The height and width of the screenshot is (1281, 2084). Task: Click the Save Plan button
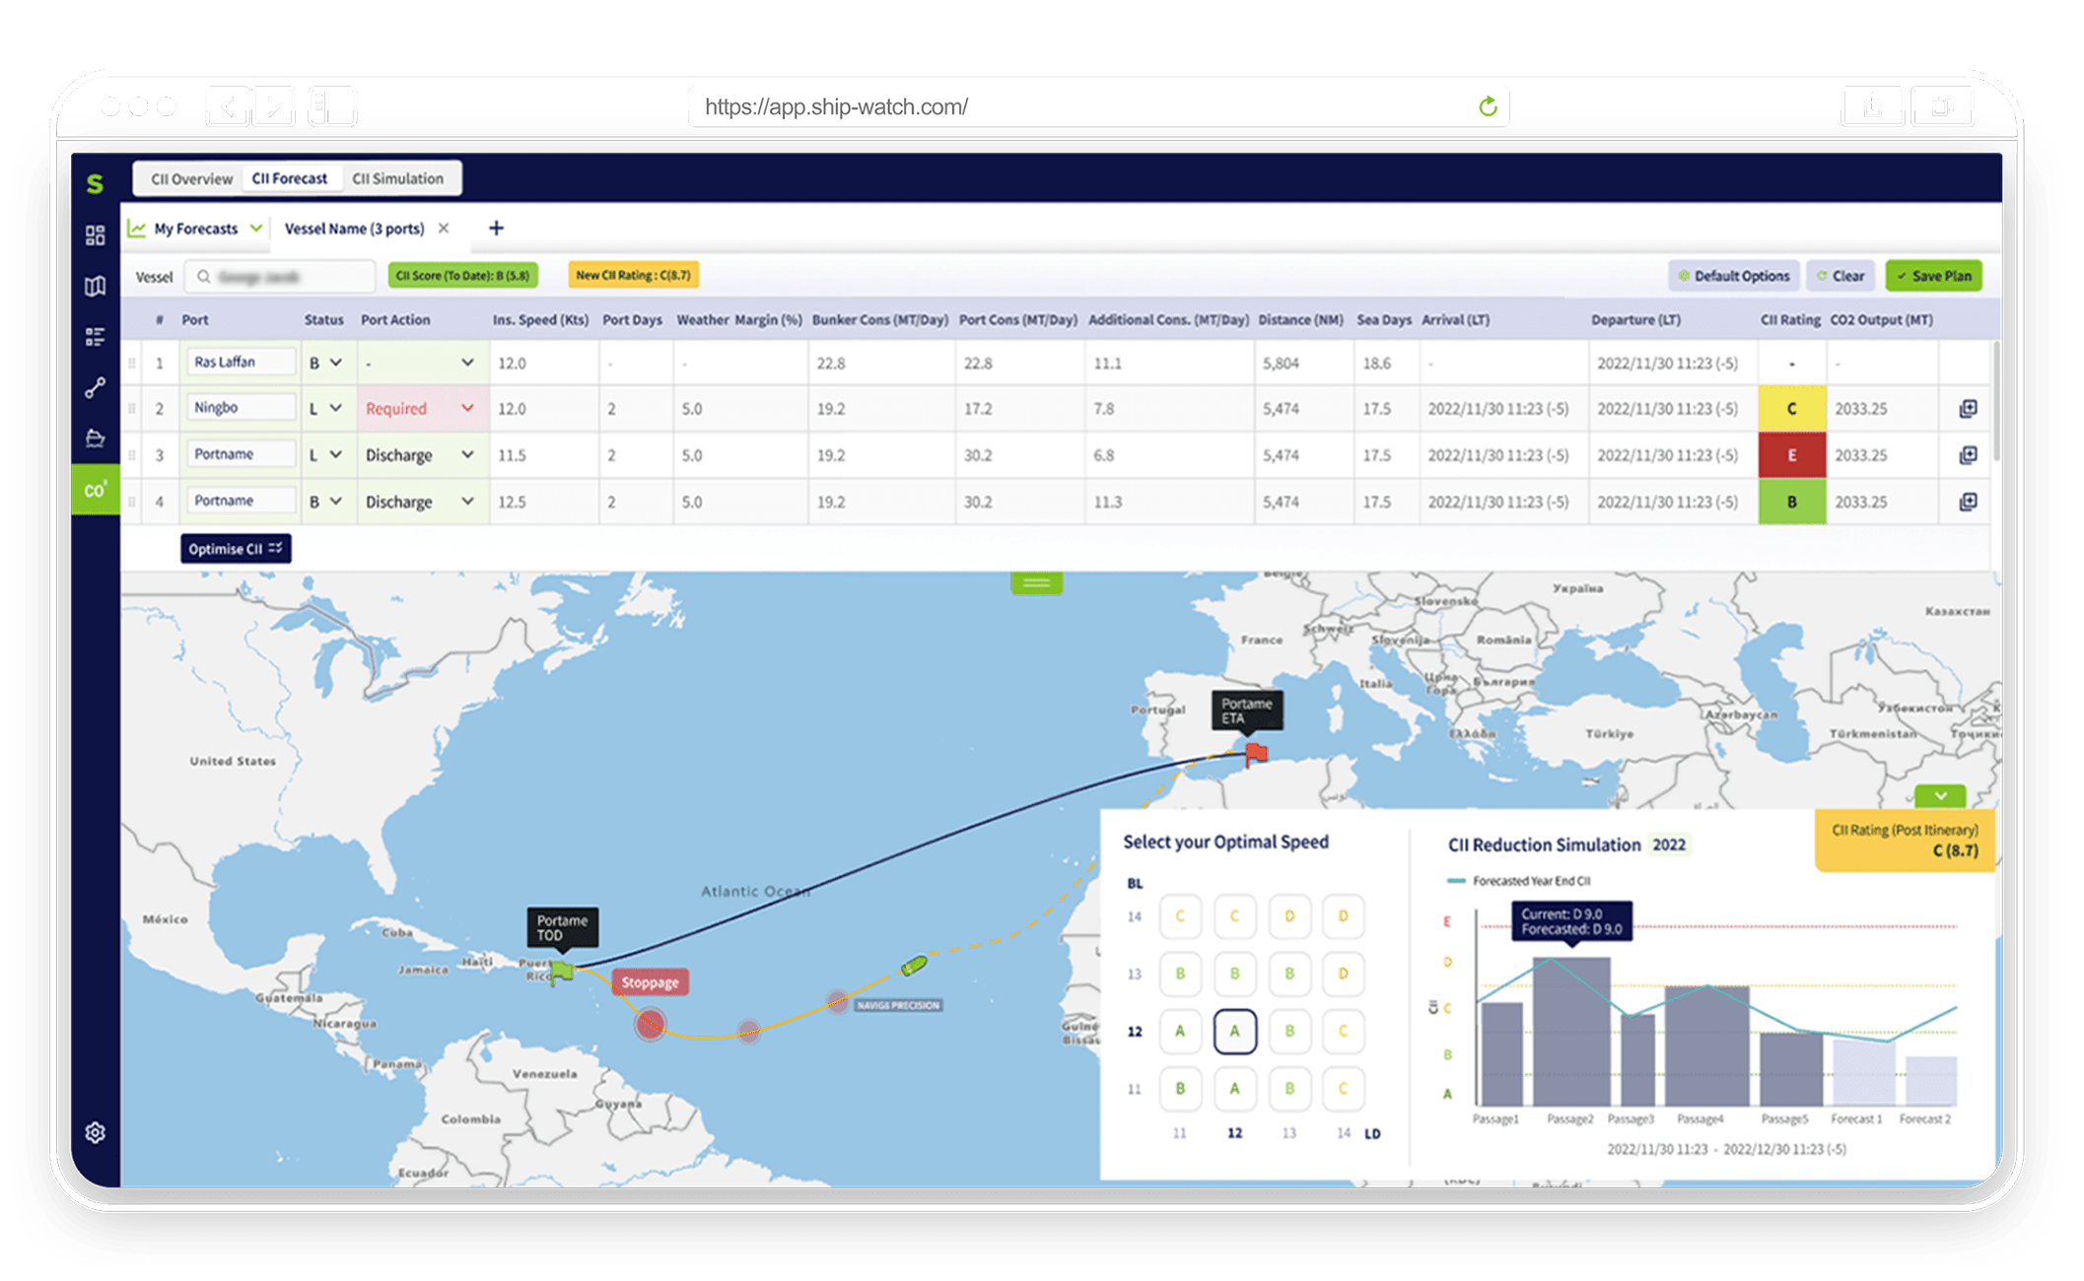pos(1933,276)
